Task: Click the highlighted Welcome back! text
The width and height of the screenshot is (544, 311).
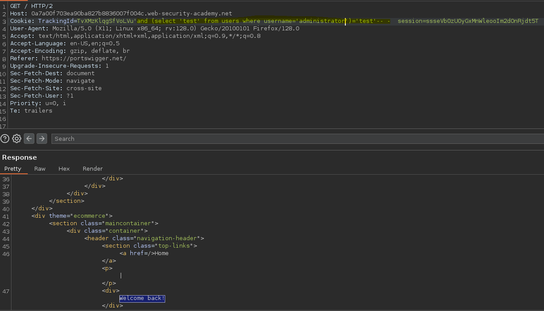Action: click(142, 298)
